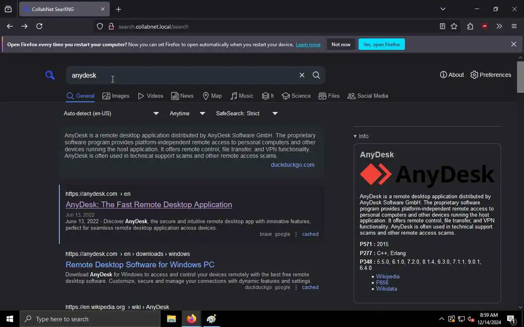Reload the current page

(39, 26)
